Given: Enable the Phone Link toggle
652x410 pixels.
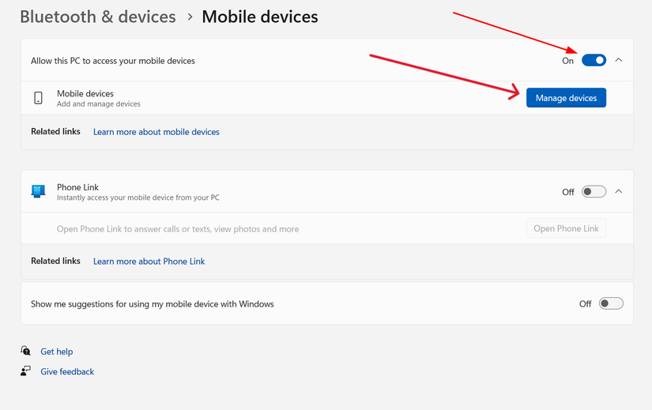Looking at the screenshot, I should (x=594, y=192).
